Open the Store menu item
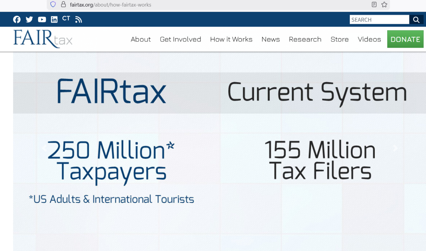 click(x=339, y=39)
